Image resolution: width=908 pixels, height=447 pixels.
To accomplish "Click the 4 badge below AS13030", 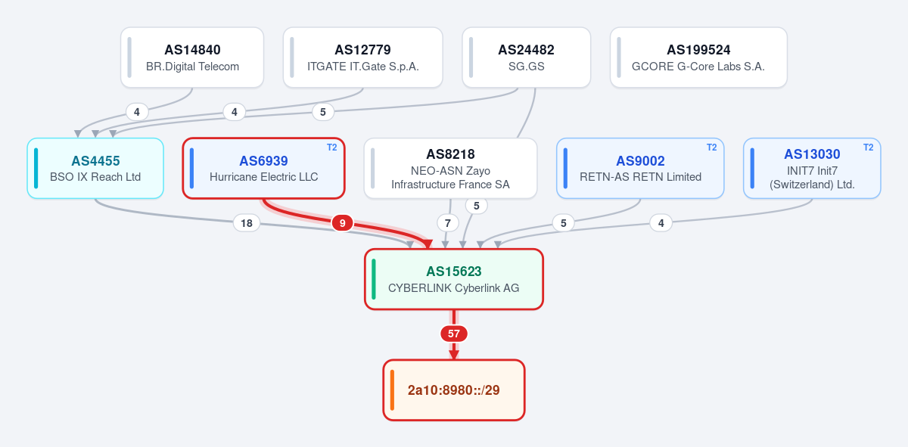I will [661, 223].
